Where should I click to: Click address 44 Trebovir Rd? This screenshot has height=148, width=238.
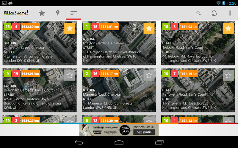(x=189, y=58)
